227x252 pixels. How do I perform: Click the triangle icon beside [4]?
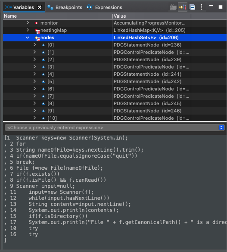(x=43, y=74)
